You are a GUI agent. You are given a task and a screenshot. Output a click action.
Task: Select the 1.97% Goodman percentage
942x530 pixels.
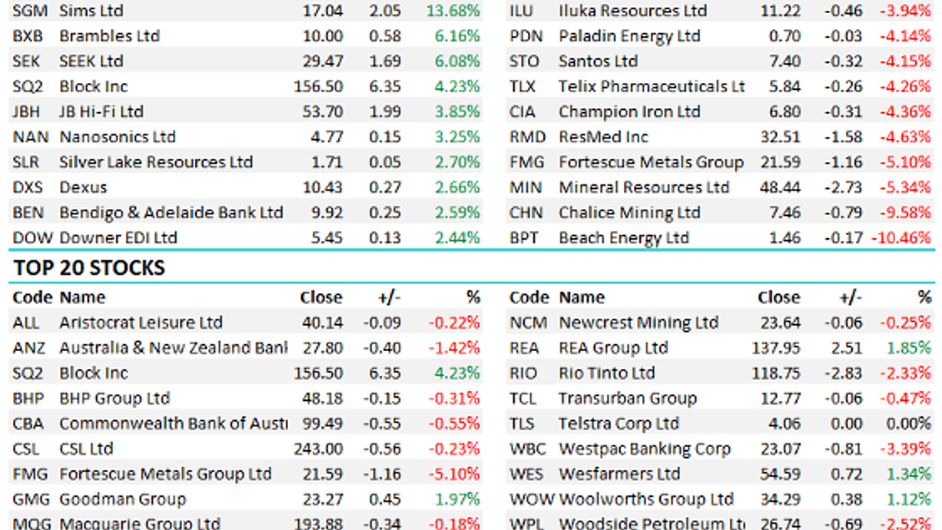click(x=457, y=500)
